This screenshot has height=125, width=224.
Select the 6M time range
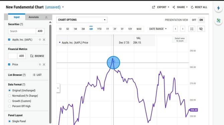[91, 29]
